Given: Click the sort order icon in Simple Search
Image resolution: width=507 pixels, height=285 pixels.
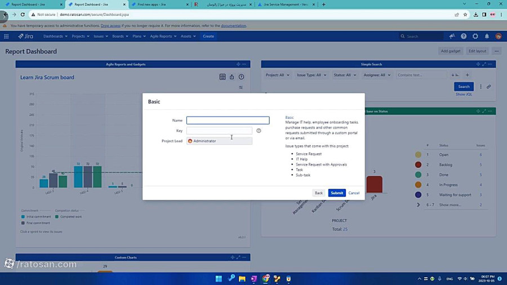Looking at the screenshot, I should pos(455,75).
